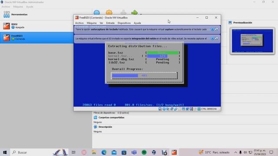Select the BSD2 virtual machine entry
The width and height of the screenshot is (278, 156).
[36, 26]
